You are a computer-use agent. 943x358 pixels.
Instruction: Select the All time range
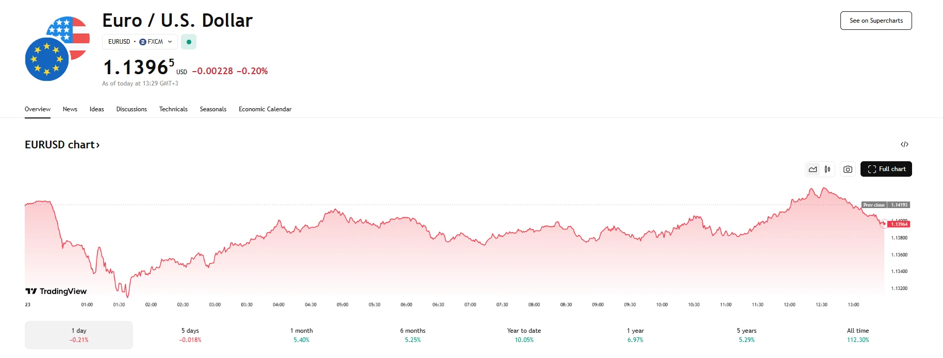click(858, 335)
